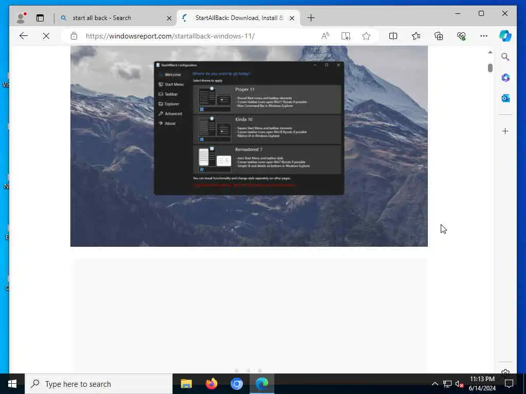The height and width of the screenshot is (394, 526).
Task: Add this page to favorites
Action: pyautogui.click(x=366, y=36)
